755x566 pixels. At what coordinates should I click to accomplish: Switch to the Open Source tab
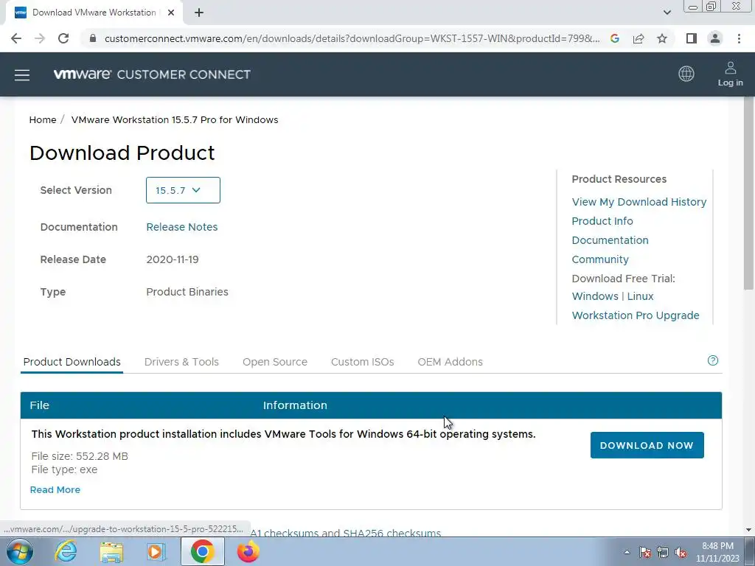click(275, 362)
